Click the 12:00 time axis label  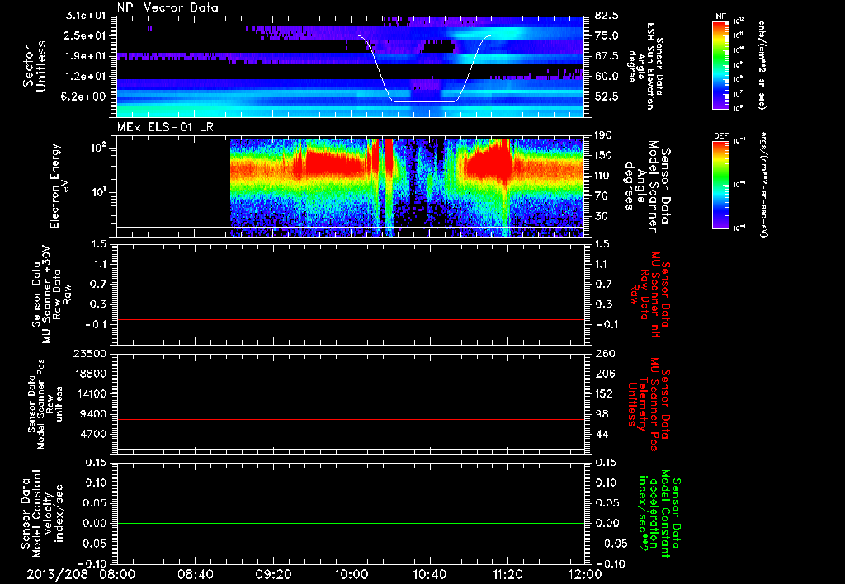tap(584, 573)
